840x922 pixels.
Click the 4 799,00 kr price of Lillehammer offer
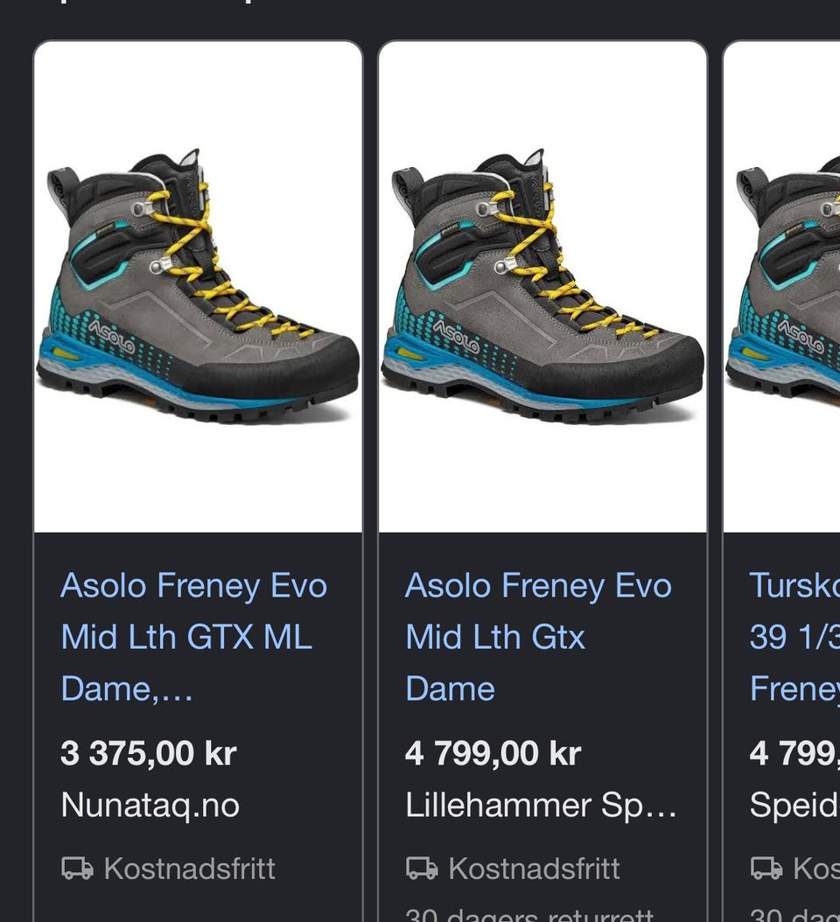(x=493, y=753)
